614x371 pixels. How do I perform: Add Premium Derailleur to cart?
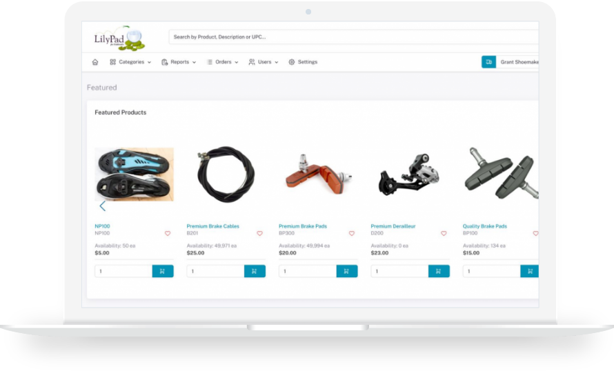tap(439, 271)
